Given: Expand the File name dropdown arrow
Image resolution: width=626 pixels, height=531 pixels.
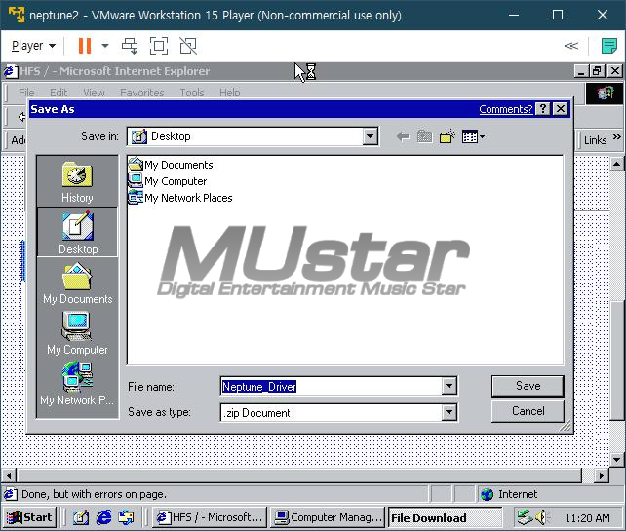Looking at the screenshot, I should pyautogui.click(x=450, y=386).
